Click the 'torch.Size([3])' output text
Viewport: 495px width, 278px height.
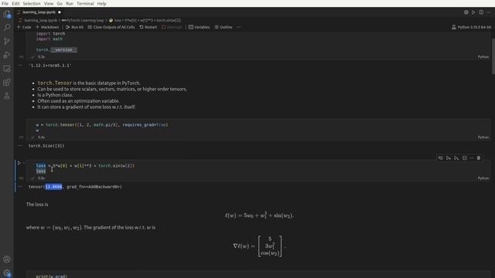46,146
